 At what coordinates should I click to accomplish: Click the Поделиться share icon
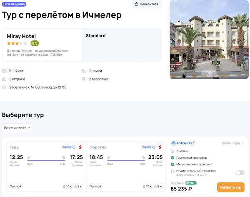tap(137, 4)
